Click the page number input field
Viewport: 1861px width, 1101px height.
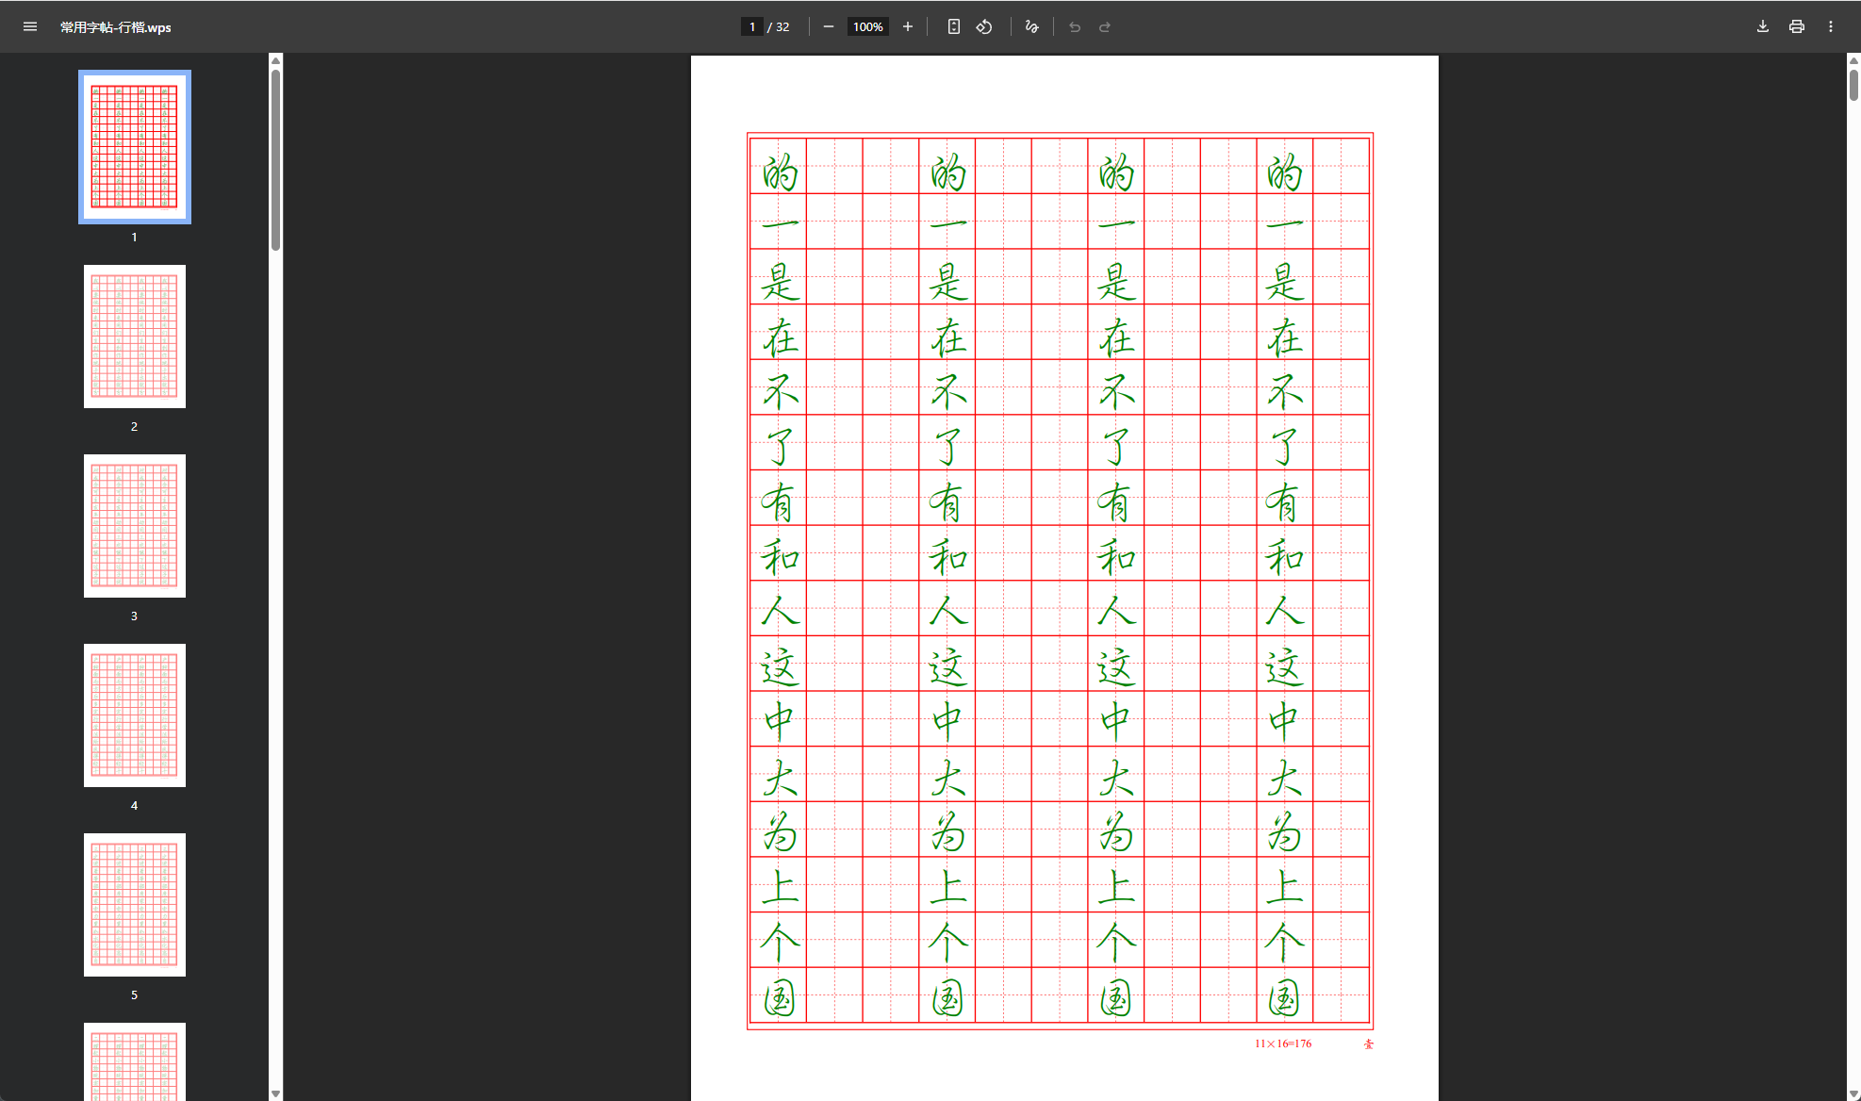click(751, 27)
